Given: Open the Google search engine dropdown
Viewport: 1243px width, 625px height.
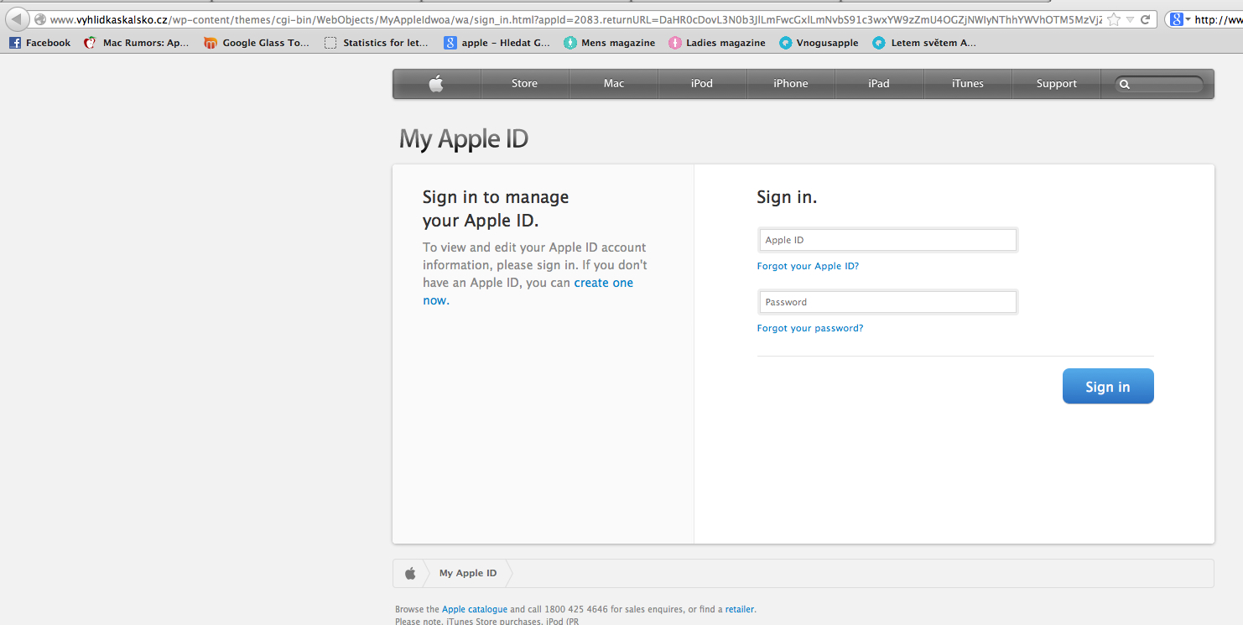Looking at the screenshot, I should tap(1179, 19).
